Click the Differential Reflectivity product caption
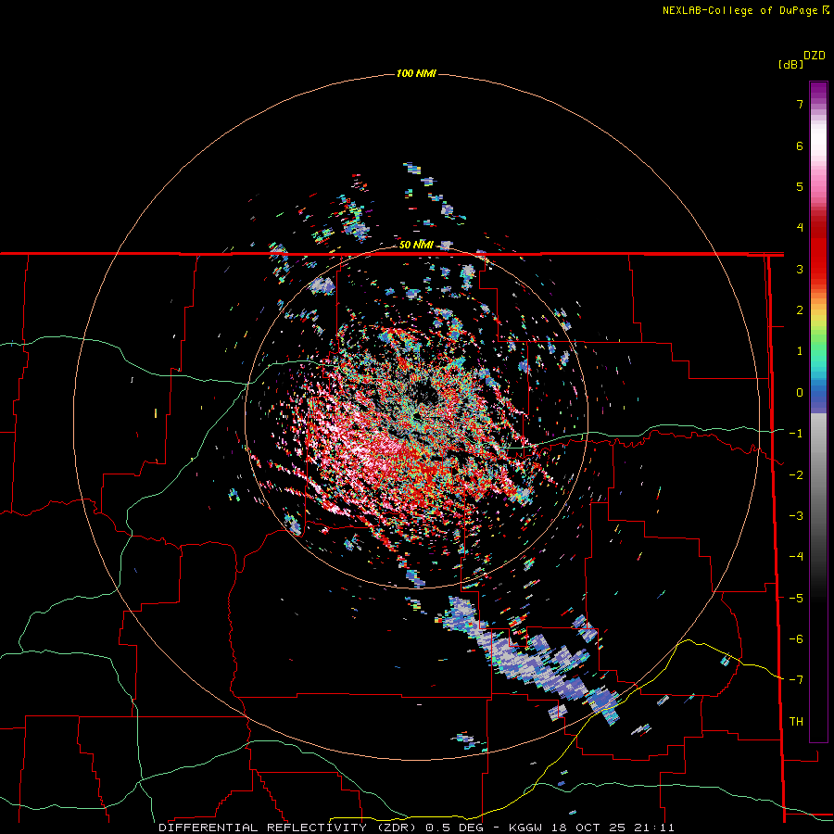 pyautogui.click(x=416, y=828)
